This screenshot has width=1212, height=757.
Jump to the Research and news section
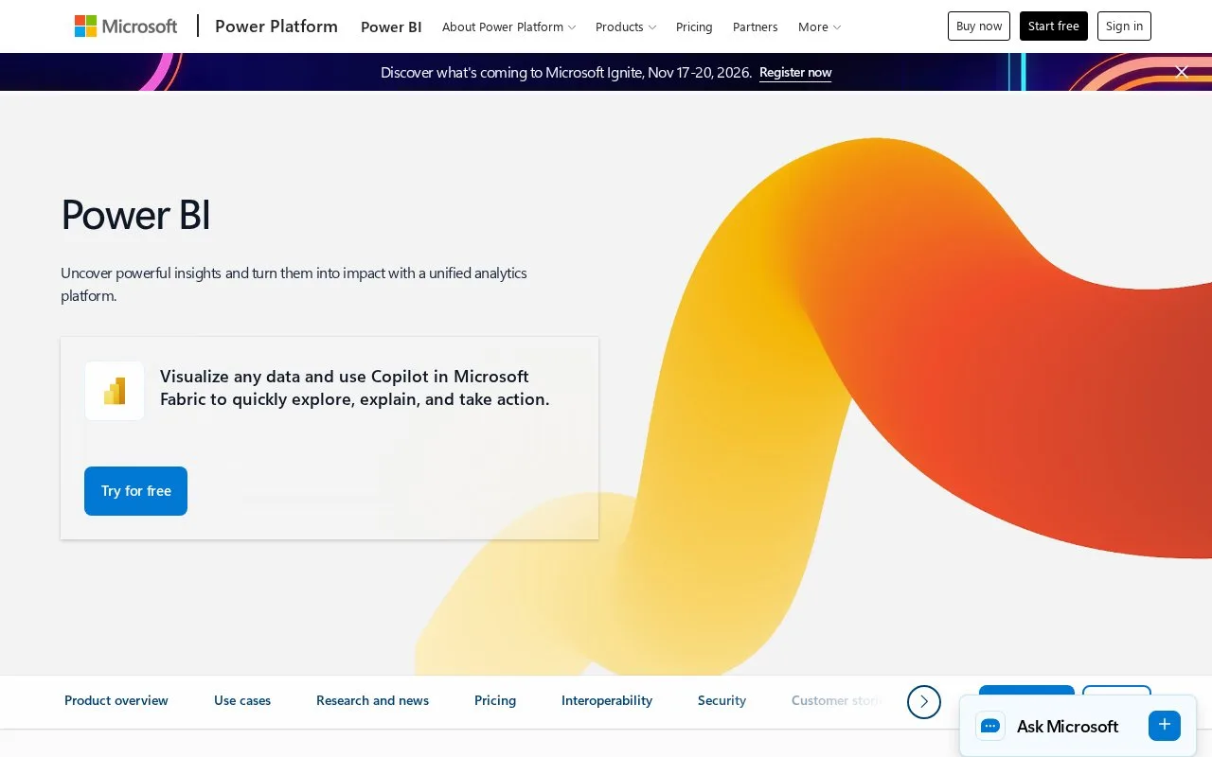coord(372,700)
